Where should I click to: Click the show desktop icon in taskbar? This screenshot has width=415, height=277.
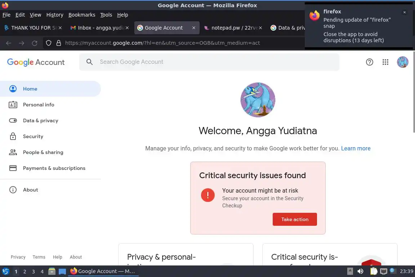click(62, 272)
